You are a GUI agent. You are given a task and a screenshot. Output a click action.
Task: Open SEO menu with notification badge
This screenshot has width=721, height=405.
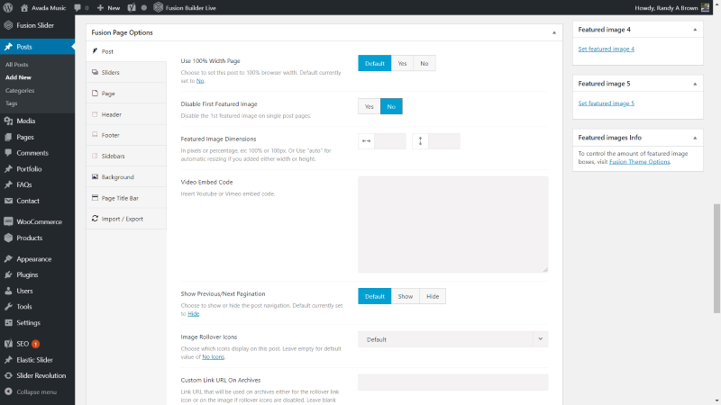(x=37, y=344)
